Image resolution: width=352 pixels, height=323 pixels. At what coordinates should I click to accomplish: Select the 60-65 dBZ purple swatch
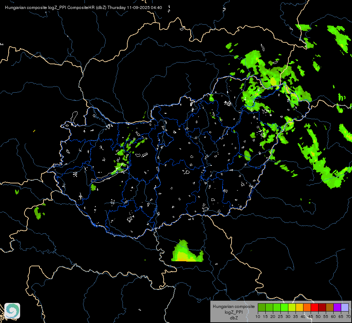coord(337,308)
